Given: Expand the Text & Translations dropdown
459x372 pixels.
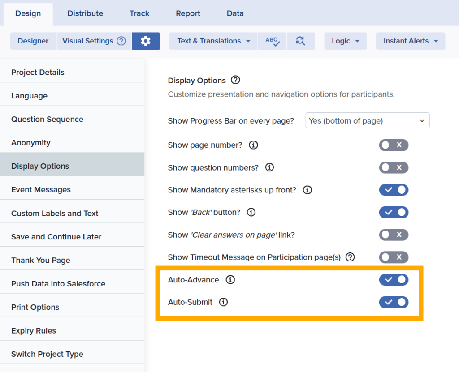Looking at the screenshot, I should coord(212,41).
